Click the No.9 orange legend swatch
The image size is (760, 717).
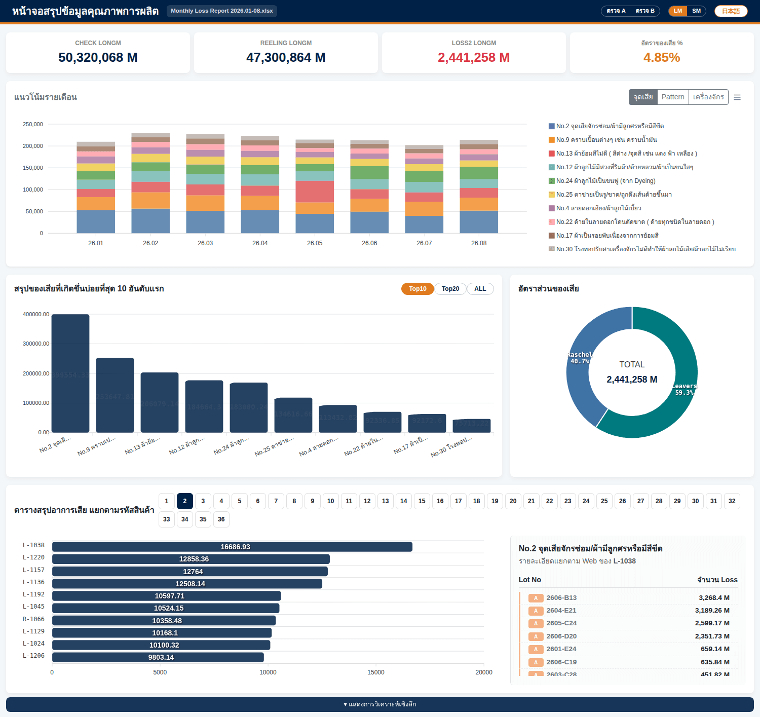coord(552,140)
